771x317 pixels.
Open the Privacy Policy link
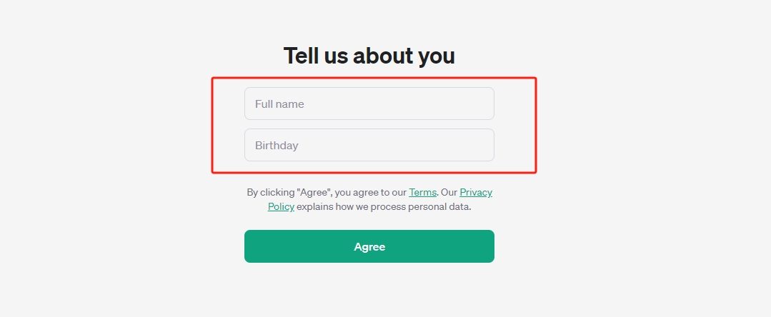click(476, 192)
